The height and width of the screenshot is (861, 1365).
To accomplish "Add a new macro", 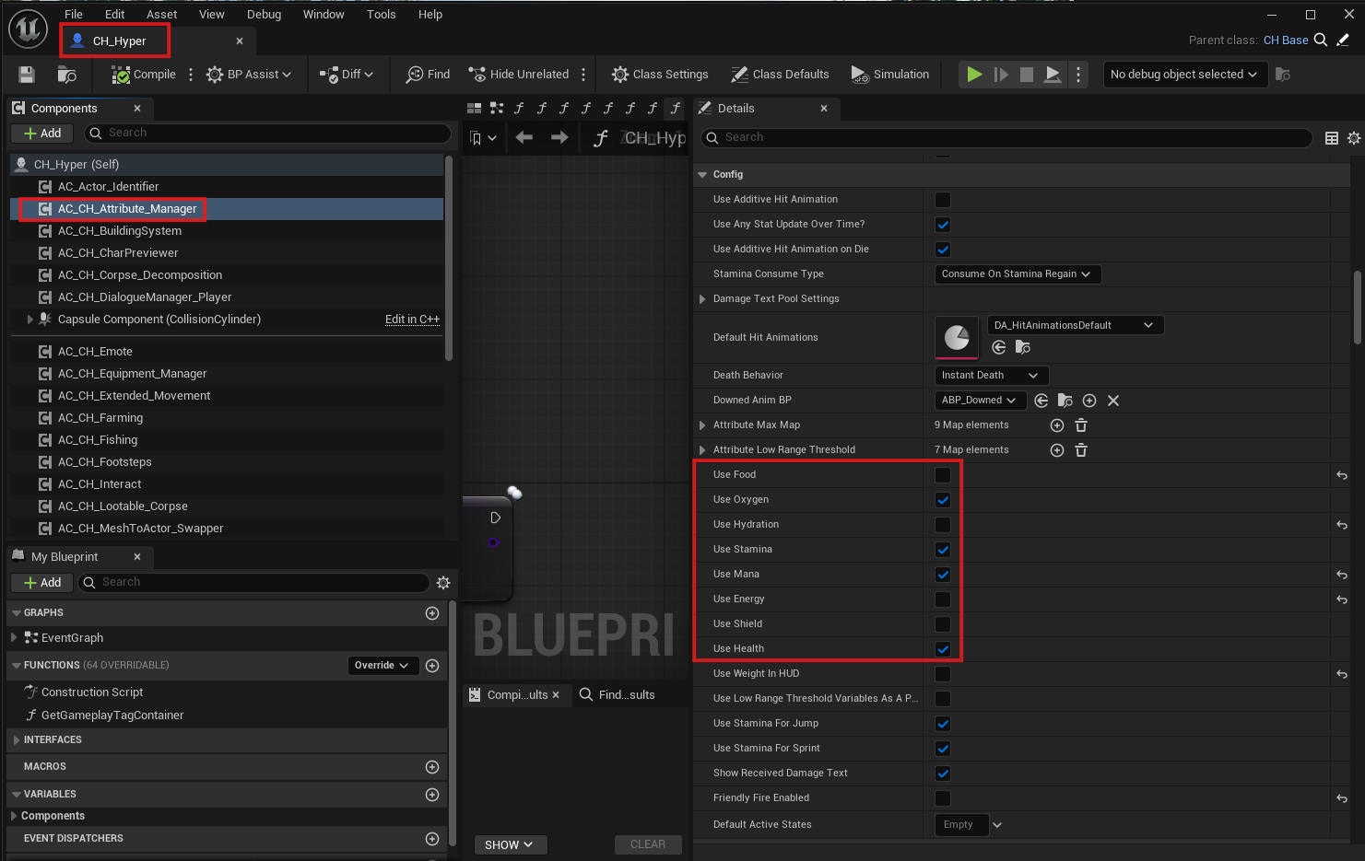I will pos(432,767).
